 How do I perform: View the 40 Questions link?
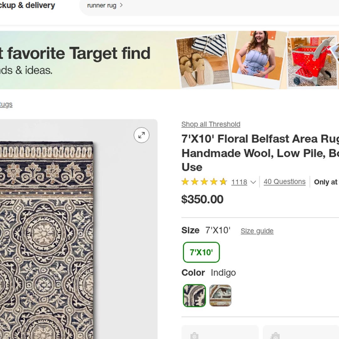tap(284, 181)
